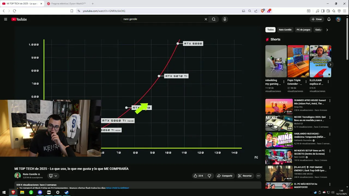Viewport: 349px width, 196px height.
Task: Toggle the video mini-player corner icon
Action: point(256,157)
